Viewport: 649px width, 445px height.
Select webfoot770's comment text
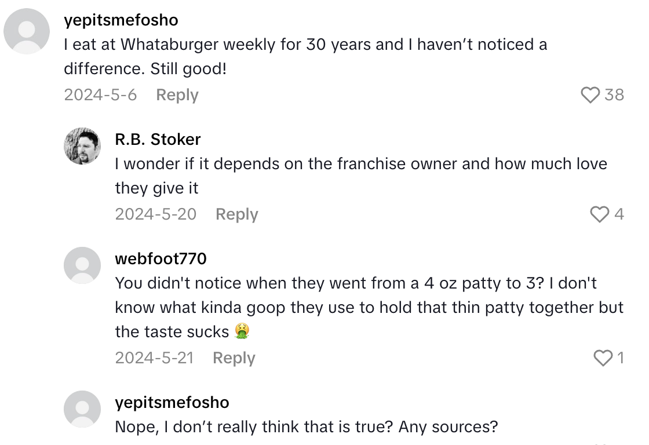click(x=365, y=307)
